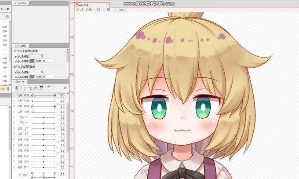Click the 口 変形 two-dimensional slider box
Screen dimensions: 299x179
point(44,175)
